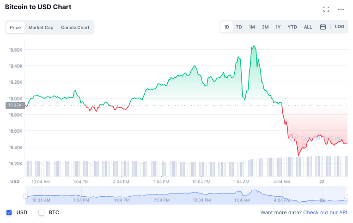
Task: Check the BTC checkbox
Action: 42,212
